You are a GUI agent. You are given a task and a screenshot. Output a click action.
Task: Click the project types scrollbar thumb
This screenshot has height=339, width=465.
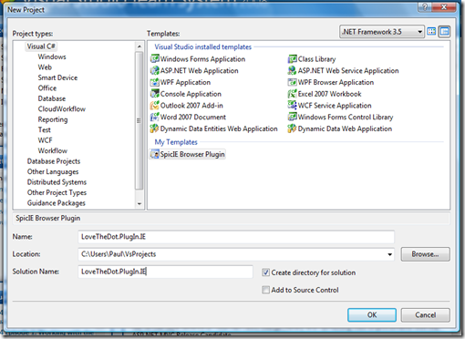pyautogui.click(x=139, y=120)
